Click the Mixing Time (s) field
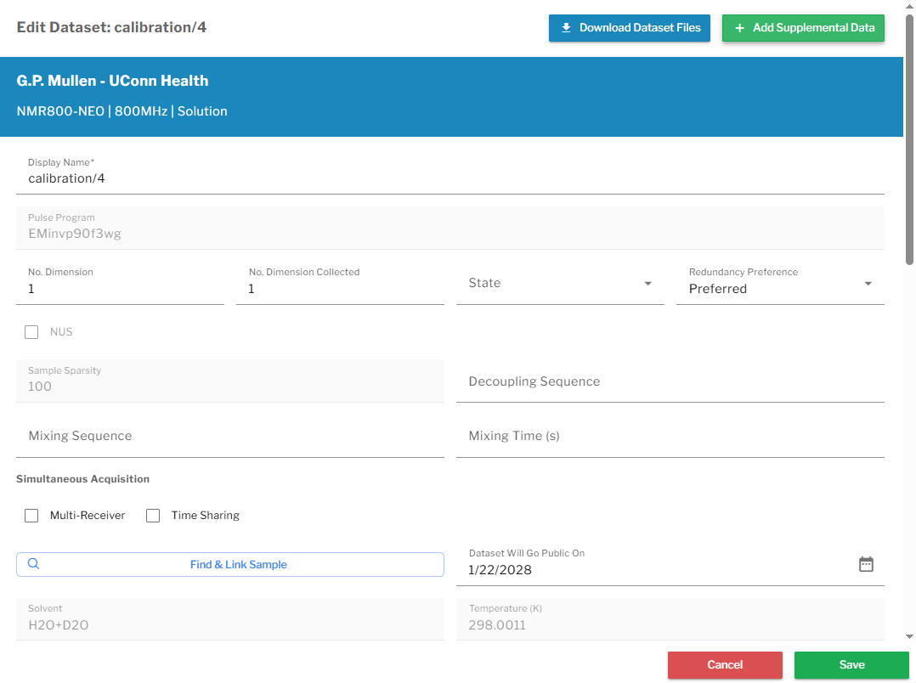Viewport: 916px width, 683px height. 670,436
